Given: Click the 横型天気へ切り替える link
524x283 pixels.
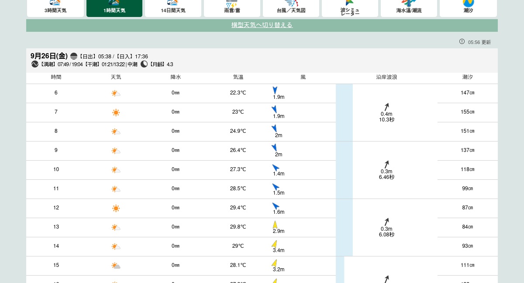Looking at the screenshot, I should pos(262,25).
